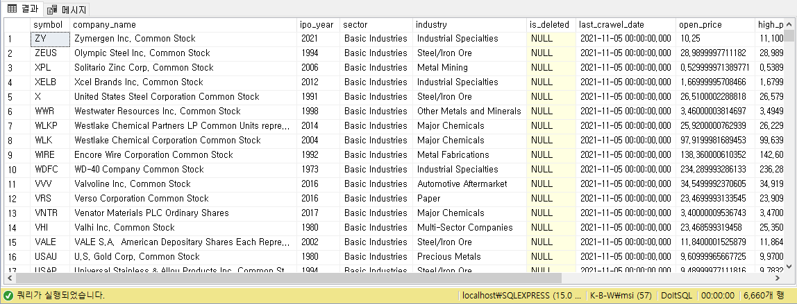Image resolution: width=797 pixels, height=304 pixels.
Task: Select the open_price column header
Action: coord(715,25)
